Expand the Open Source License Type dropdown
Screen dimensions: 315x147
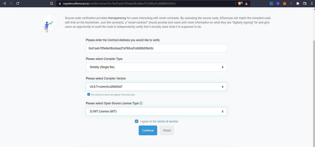point(156,111)
